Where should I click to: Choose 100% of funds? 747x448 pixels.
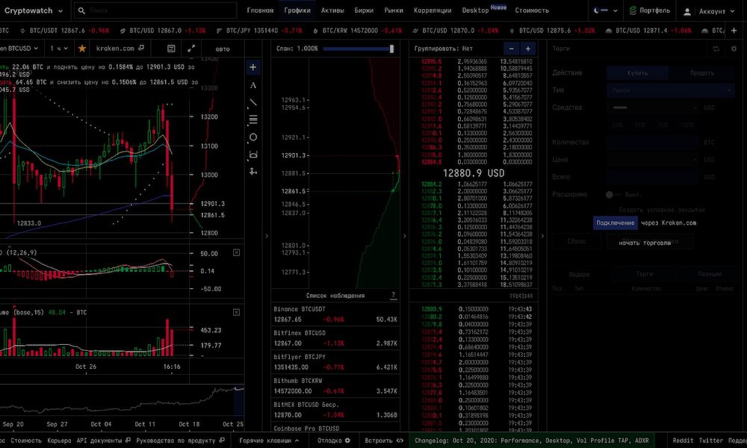pyautogui.click(x=687, y=125)
